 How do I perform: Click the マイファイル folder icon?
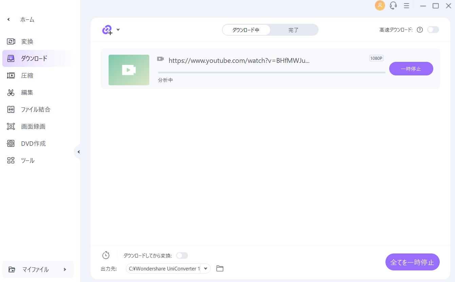click(12, 269)
